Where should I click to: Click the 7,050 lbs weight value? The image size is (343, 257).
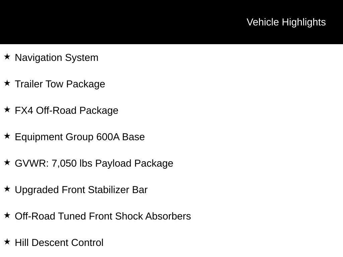point(72,163)
